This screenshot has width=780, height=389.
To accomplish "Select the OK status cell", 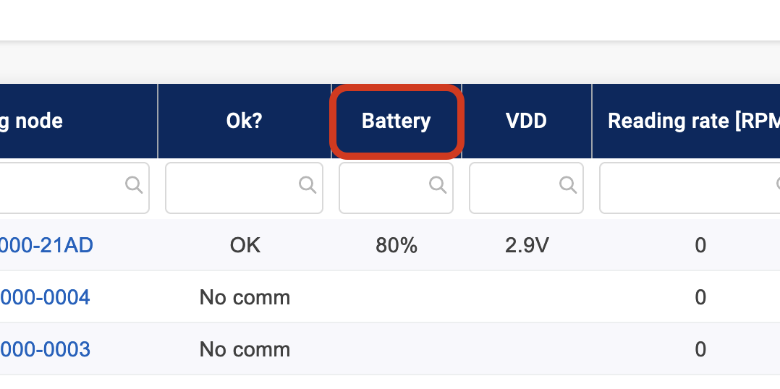I will [245, 245].
